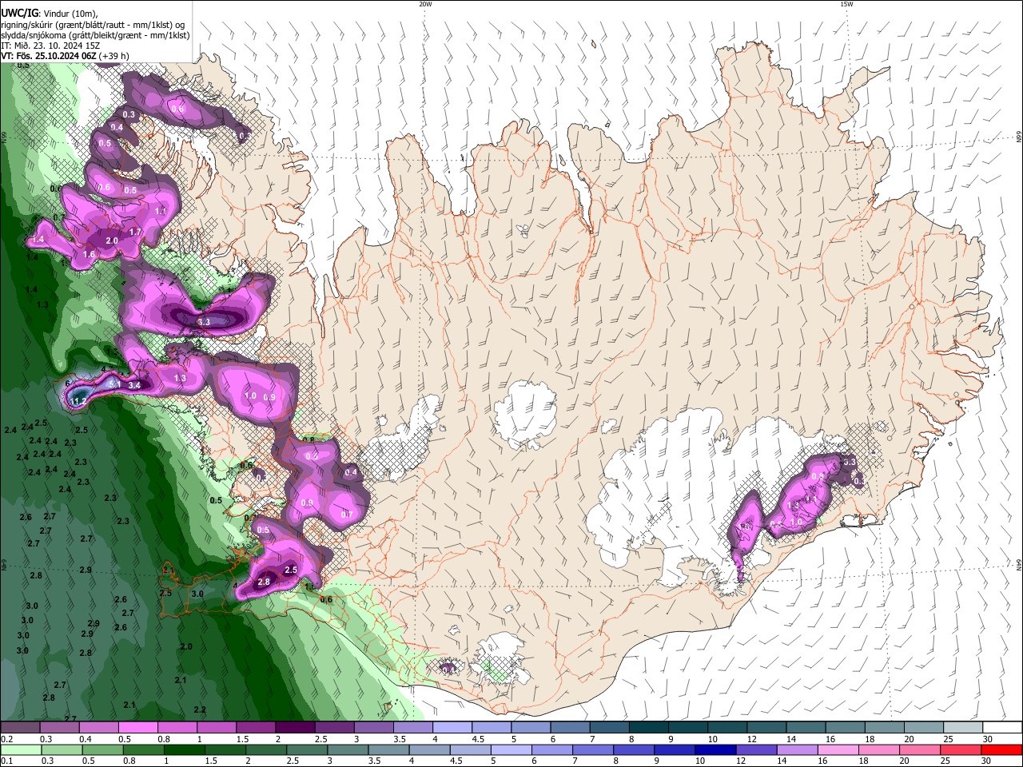
Task: Click the black 2.0 rain value offshore
Action: point(186,646)
